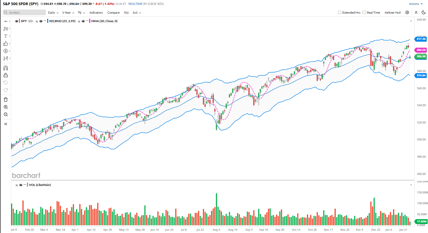Open the Compare menu
The width and height of the screenshot is (428, 233).
click(x=113, y=13)
